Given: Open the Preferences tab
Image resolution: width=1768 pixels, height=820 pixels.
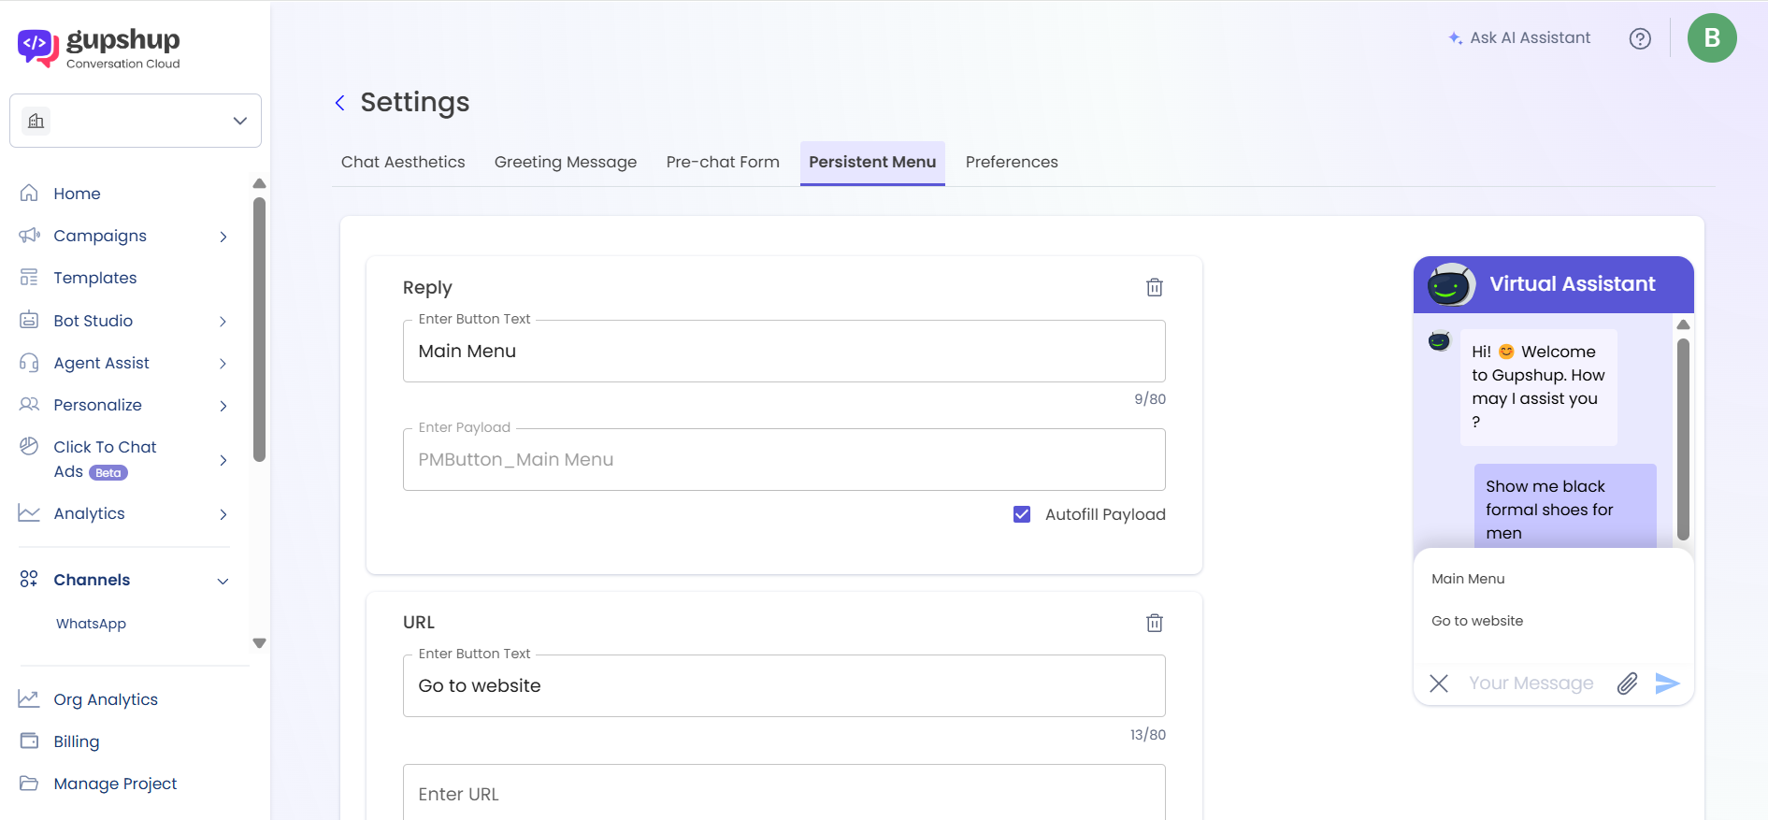Looking at the screenshot, I should pyautogui.click(x=1012, y=162).
